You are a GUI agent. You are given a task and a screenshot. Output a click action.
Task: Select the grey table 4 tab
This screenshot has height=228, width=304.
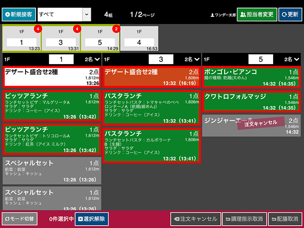[x=139, y=38]
